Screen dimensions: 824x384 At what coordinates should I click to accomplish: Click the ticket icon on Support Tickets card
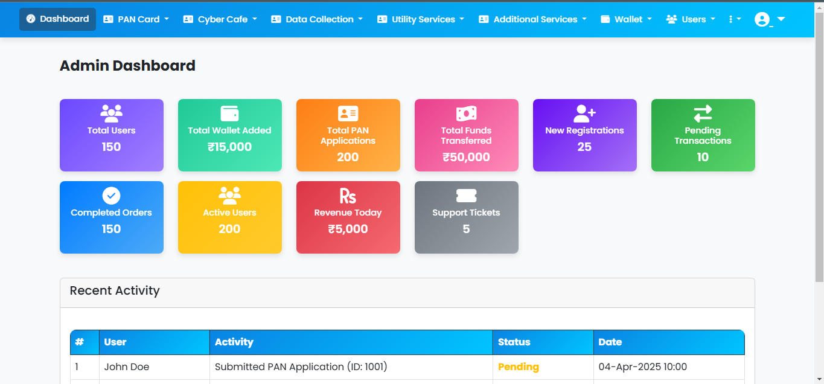pos(466,196)
